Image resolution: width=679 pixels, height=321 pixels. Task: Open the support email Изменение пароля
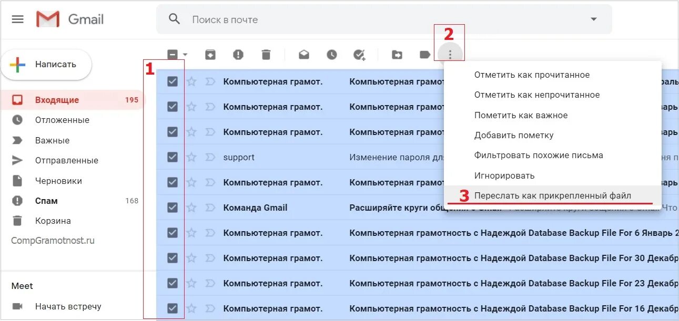pyautogui.click(x=397, y=157)
